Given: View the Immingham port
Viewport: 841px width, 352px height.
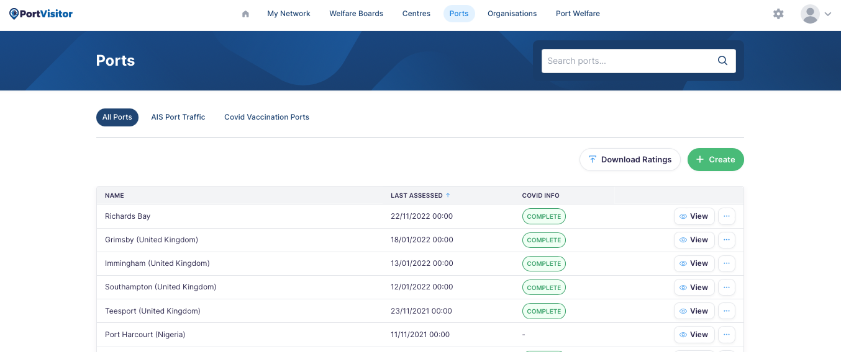Looking at the screenshot, I should pos(694,263).
